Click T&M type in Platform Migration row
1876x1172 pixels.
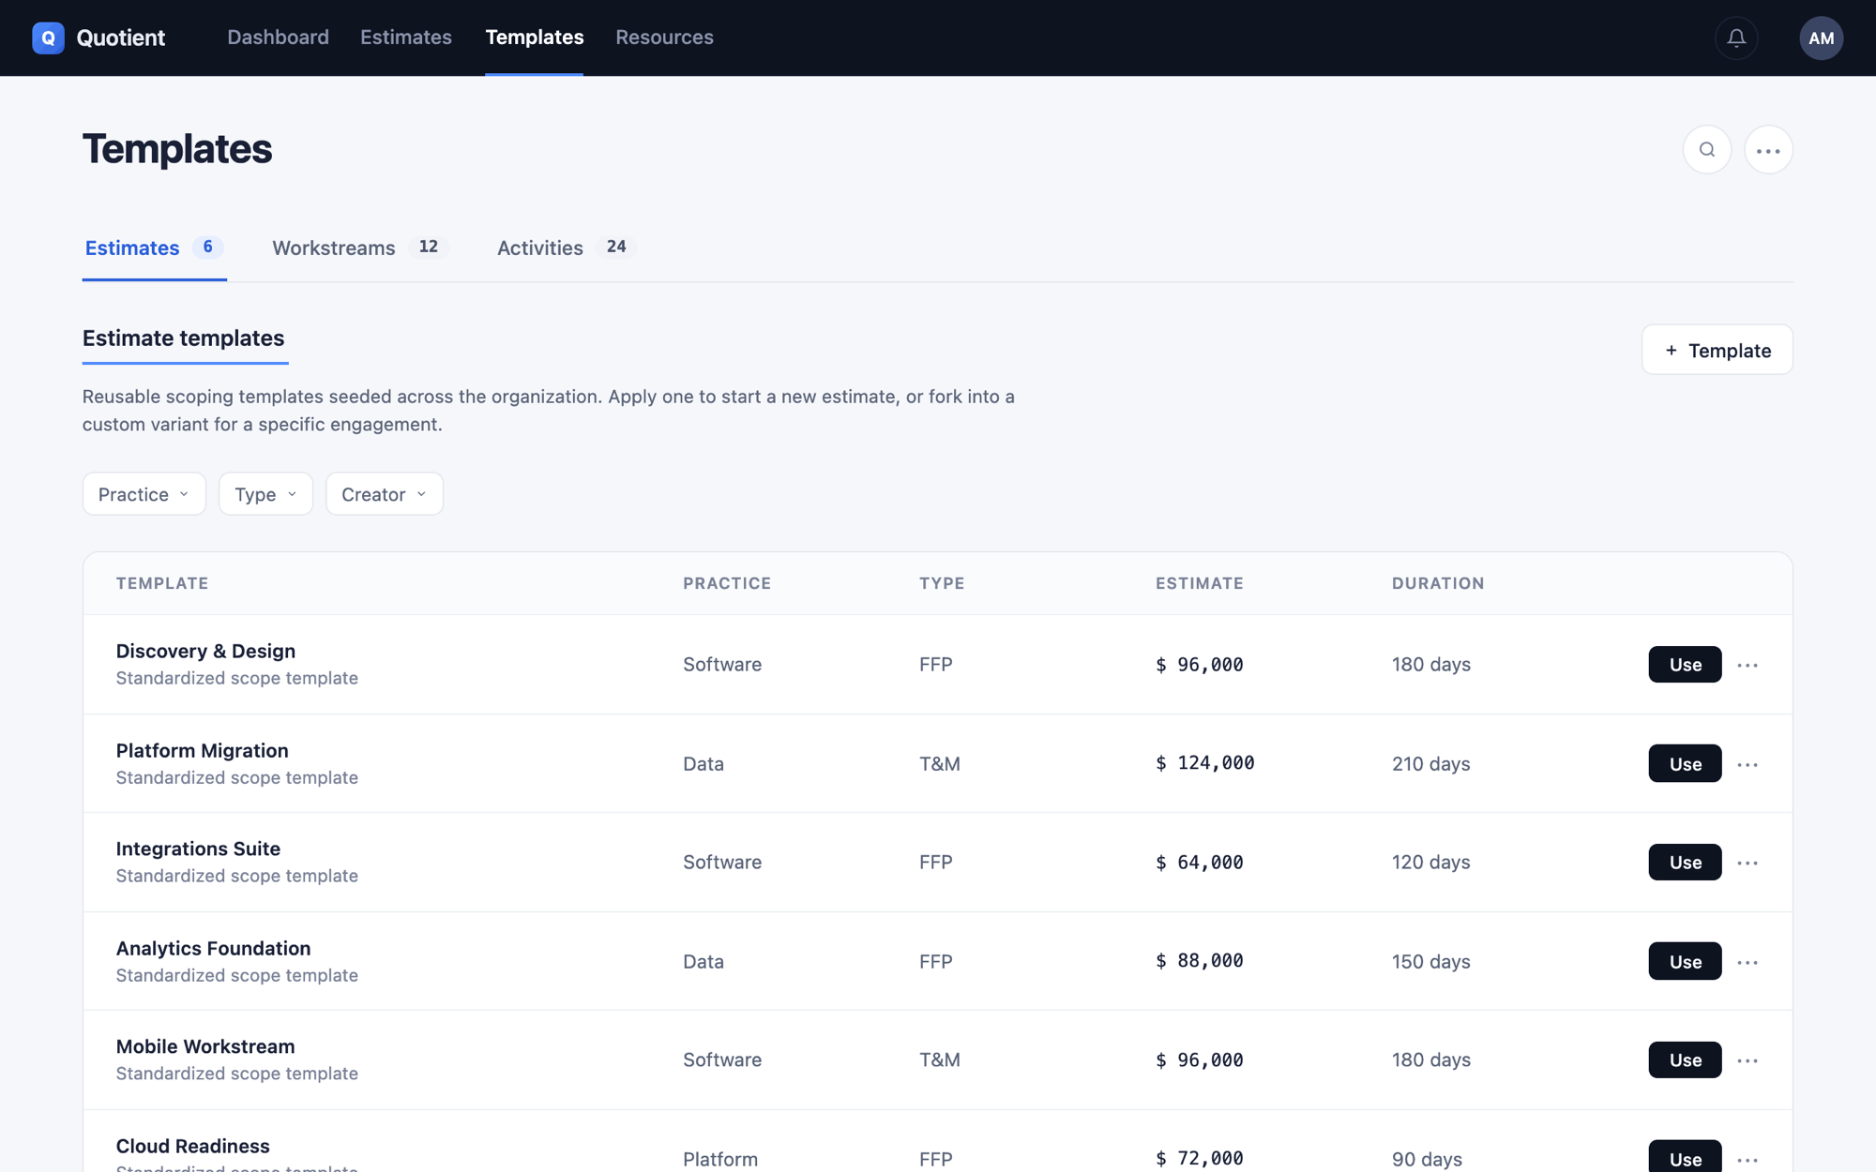(939, 764)
